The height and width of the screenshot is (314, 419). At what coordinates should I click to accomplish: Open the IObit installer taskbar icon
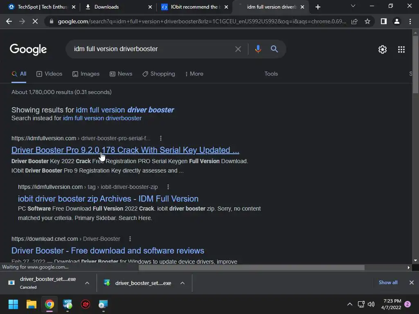[x=68, y=304]
